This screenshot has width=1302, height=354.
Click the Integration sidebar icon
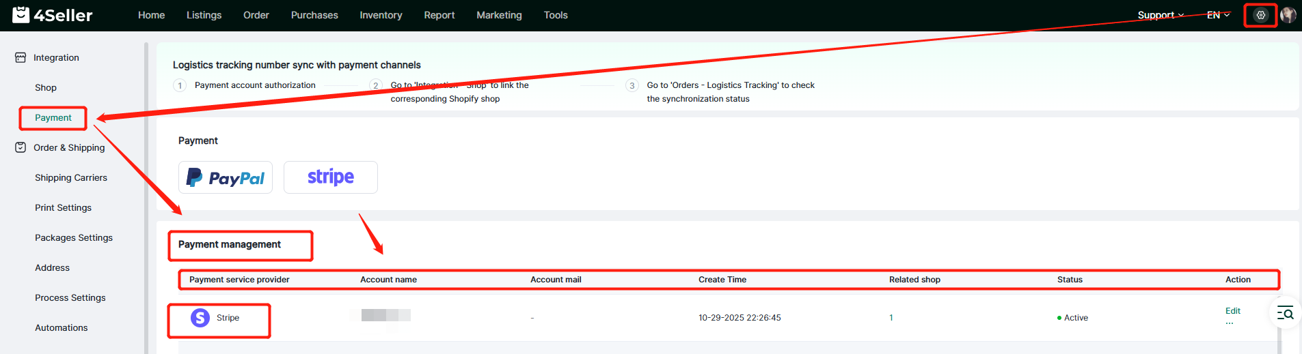[x=21, y=58]
